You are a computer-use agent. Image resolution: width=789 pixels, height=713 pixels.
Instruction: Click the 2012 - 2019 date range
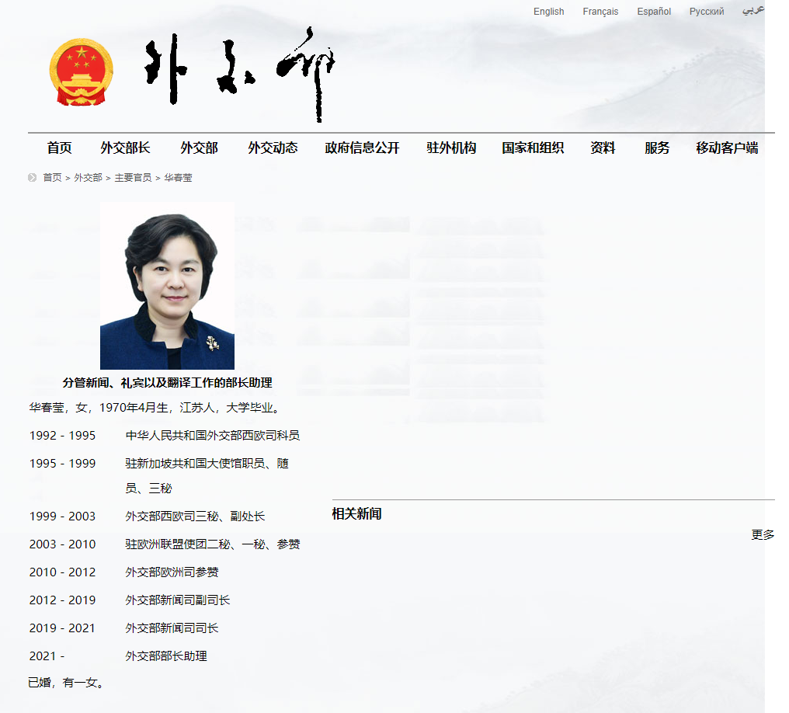62,600
